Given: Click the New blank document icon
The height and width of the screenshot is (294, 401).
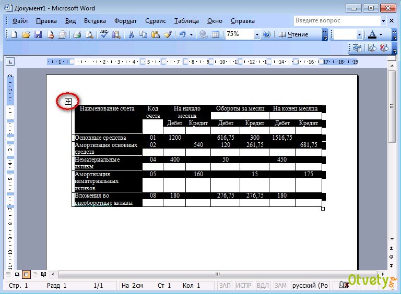Looking at the screenshot, I should pos(14,34).
